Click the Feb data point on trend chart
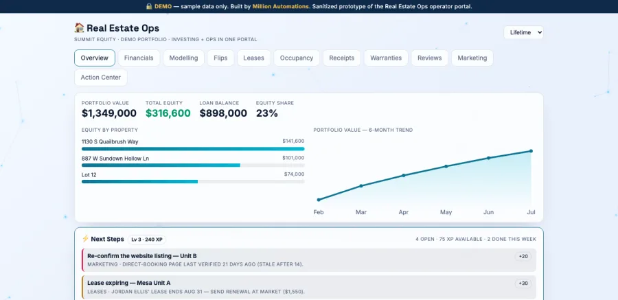The width and height of the screenshot is (618, 300). (x=319, y=200)
